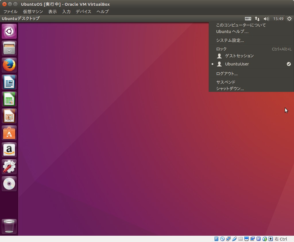
Task: Click the optical drive status icon
Action: click(x=223, y=239)
